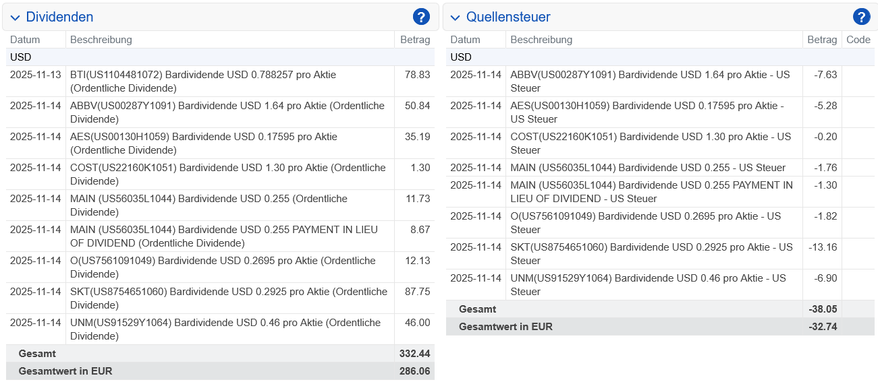Open the help icon in Quellensteuer panel
This screenshot has height=382, width=878.
(x=861, y=17)
